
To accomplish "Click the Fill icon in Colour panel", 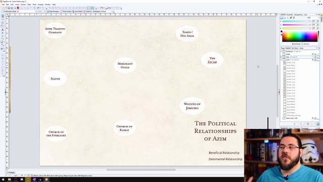I will point(282,18).
